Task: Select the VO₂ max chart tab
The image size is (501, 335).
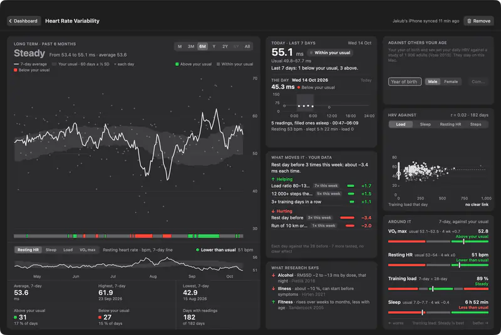Action: [87, 250]
